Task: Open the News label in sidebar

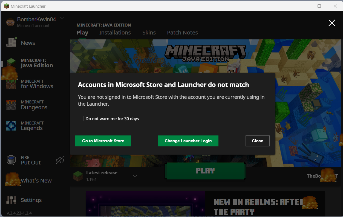Action: pyautogui.click(x=28, y=43)
